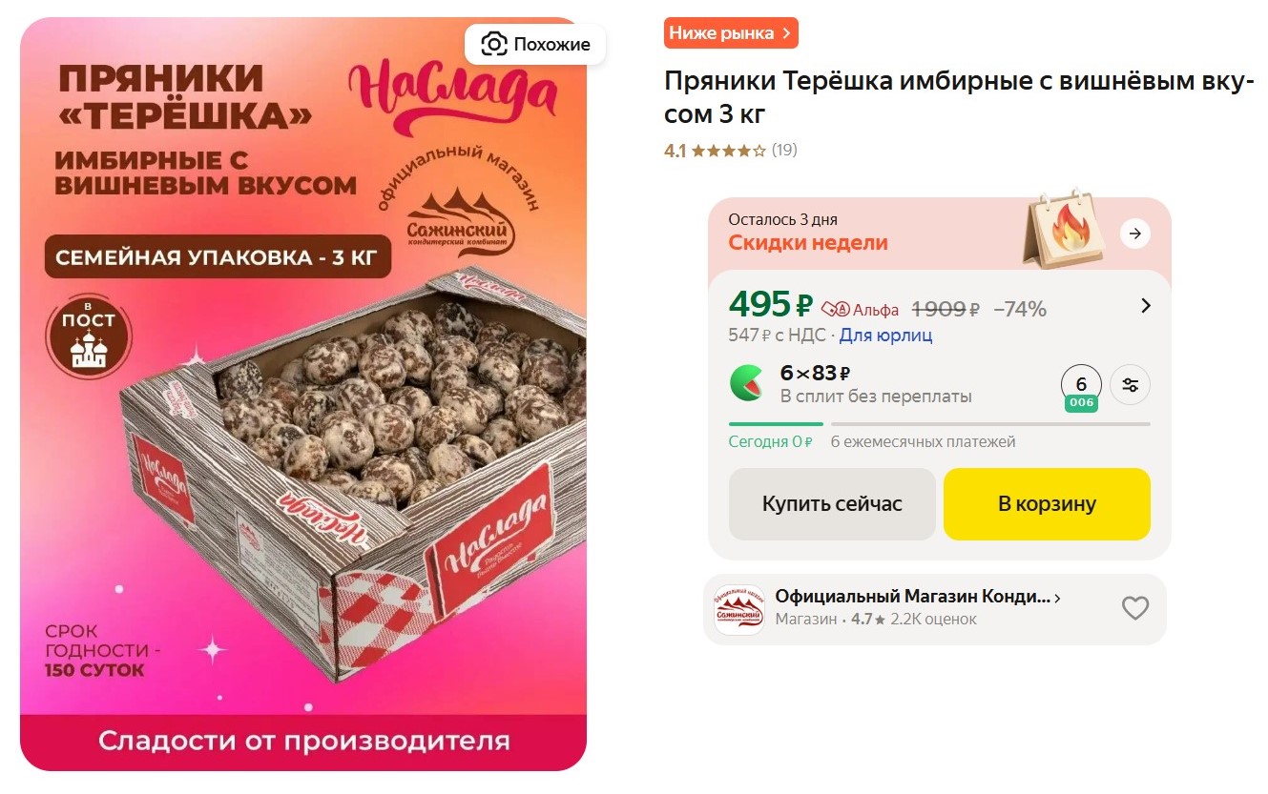
Task: Open the 'Для юрлиц' link
Action: [886, 336]
